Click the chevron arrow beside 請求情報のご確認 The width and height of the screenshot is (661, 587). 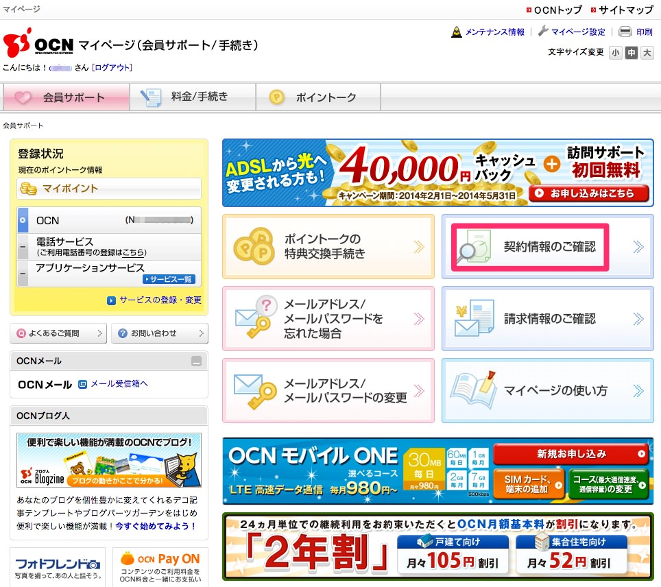[x=638, y=318]
